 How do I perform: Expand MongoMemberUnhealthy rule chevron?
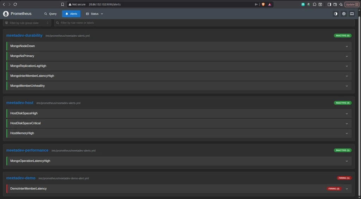(x=347, y=86)
